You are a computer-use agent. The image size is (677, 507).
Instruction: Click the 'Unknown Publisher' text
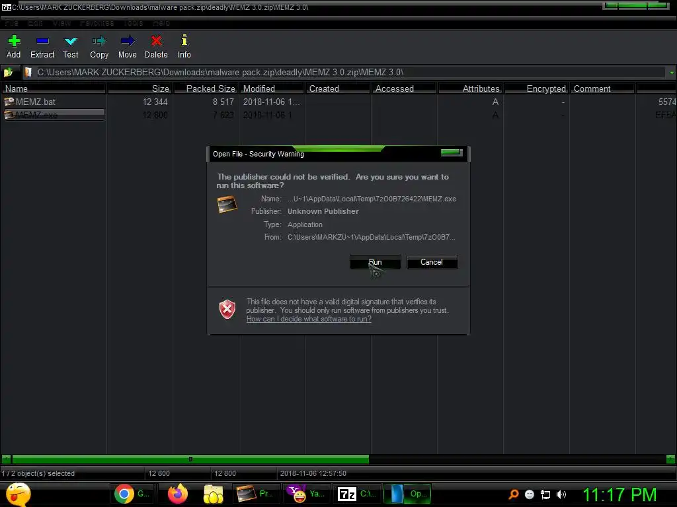click(x=323, y=211)
